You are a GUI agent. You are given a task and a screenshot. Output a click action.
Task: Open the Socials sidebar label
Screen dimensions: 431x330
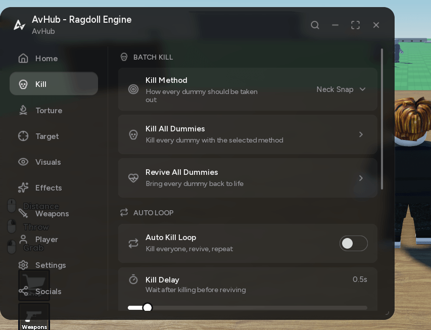49,291
